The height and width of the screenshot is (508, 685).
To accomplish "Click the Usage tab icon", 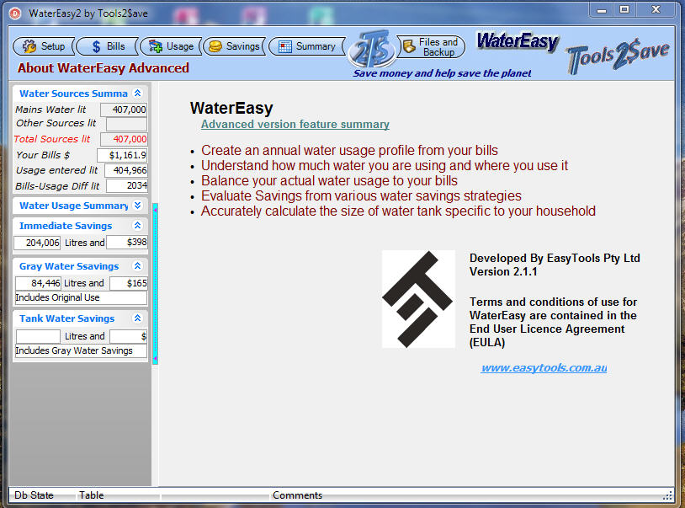I will click(156, 46).
